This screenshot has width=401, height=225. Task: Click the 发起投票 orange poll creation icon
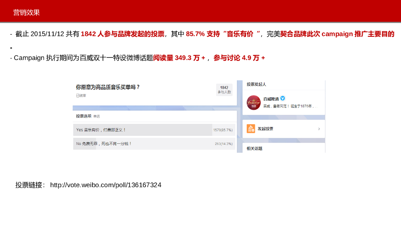pyautogui.click(x=250, y=128)
